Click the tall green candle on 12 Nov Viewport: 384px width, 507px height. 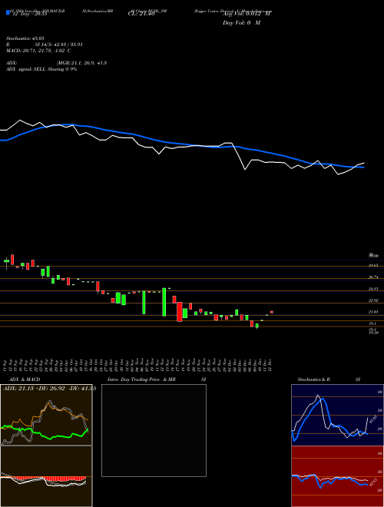(x=164, y=302)
